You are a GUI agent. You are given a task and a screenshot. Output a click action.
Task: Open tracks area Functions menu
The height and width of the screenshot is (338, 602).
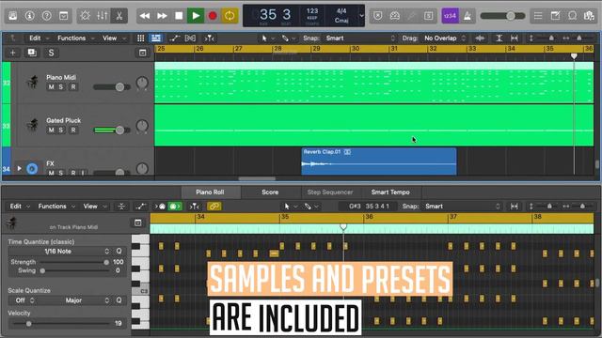(75, 38)
